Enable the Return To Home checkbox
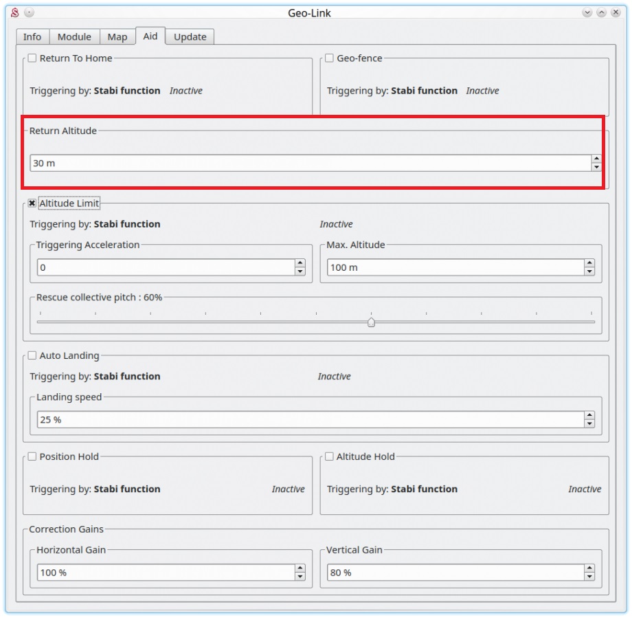The image size is (632, 618). tap(32, 58)
